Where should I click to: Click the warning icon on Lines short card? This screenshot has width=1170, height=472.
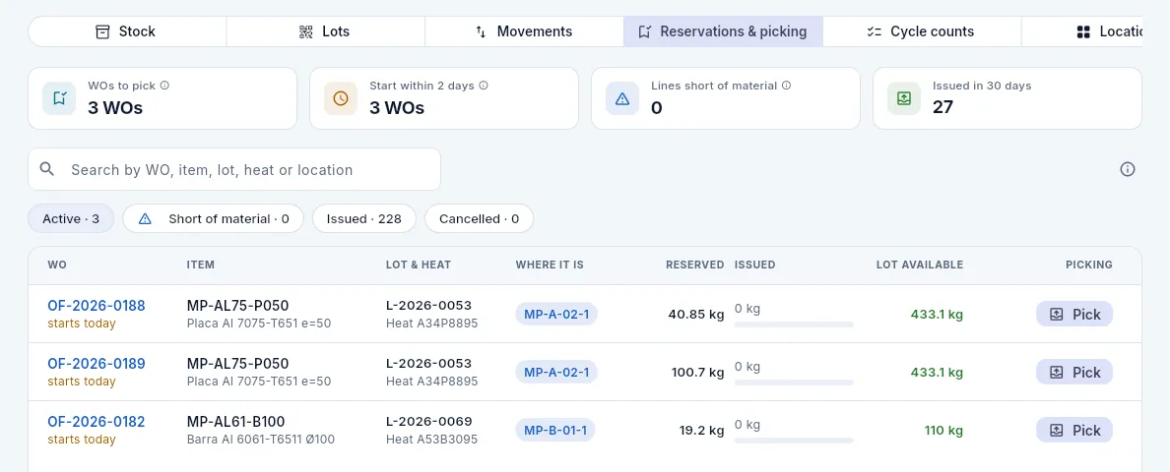pyautogui.click(x=622, y=98)
